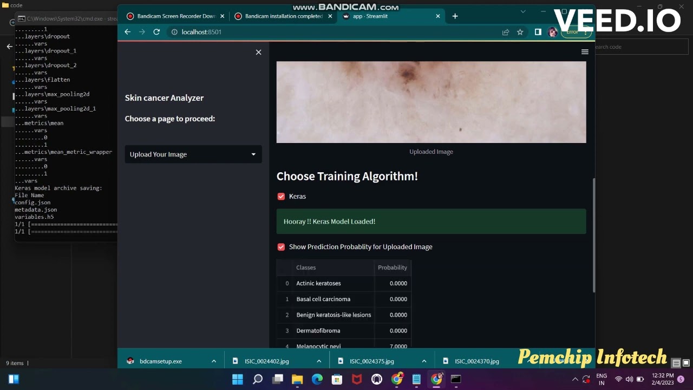Open downloaded ISIC_0024370.jpg

[x=477, y=361]
